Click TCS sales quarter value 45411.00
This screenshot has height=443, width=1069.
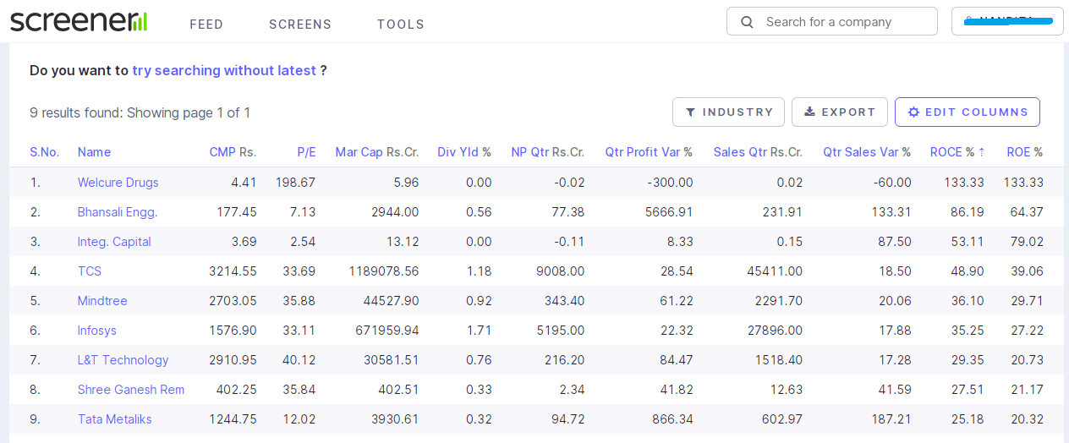coord(775,271)
